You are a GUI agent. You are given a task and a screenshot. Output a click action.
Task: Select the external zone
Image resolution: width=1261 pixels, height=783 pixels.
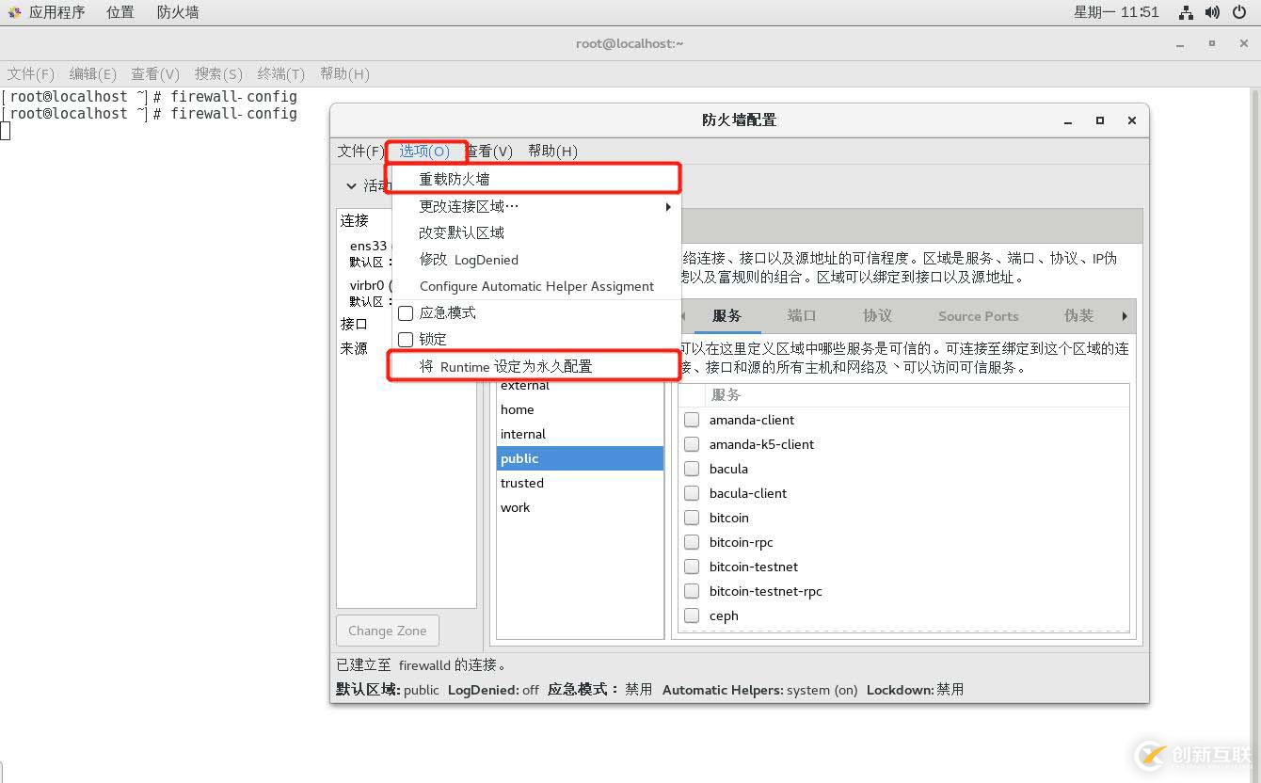click(x=580, y=386)
